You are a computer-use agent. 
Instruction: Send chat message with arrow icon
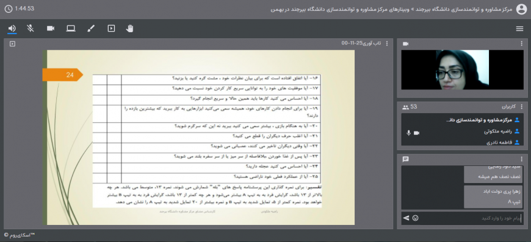tap(406, 218)
